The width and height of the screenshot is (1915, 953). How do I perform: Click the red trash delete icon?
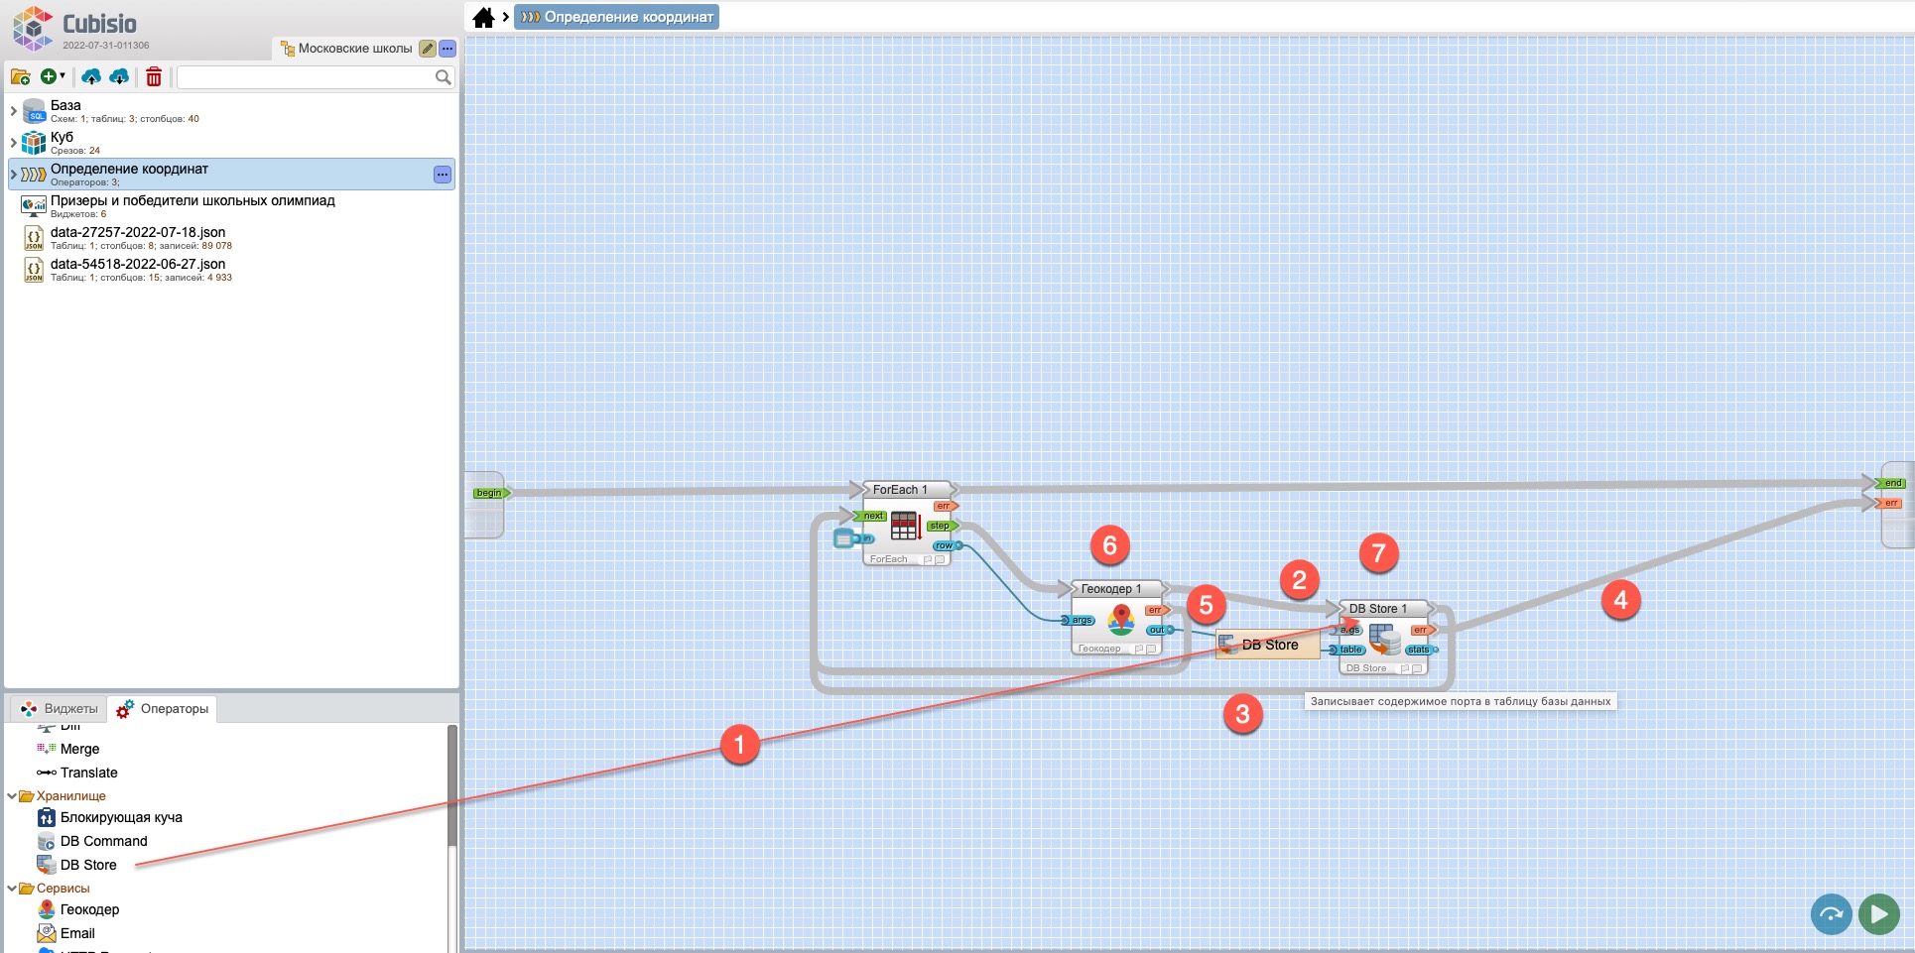(x=154, y=76)
